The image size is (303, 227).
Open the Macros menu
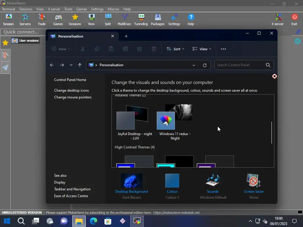[113, 9]
